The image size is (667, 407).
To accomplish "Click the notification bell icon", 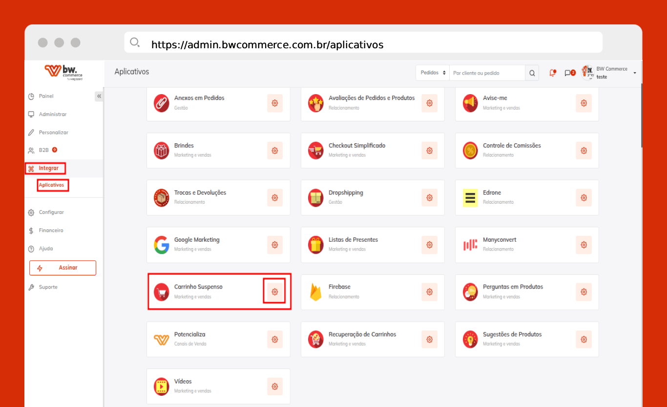I will (553, 73).
